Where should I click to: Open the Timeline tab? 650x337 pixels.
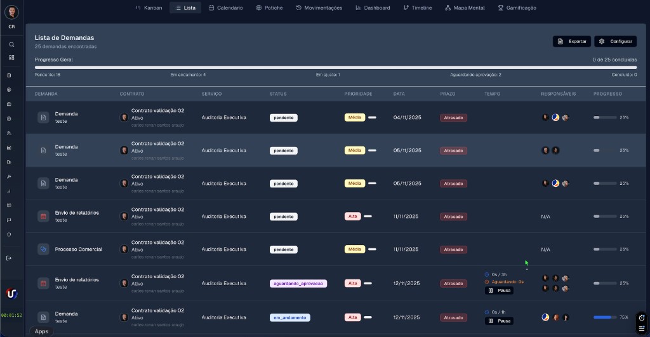click(418, 8)
